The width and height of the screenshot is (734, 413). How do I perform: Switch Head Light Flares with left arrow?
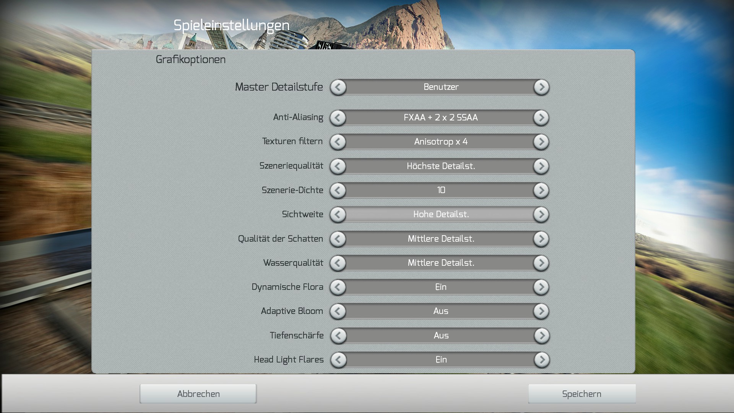click(x=338, y=360)
